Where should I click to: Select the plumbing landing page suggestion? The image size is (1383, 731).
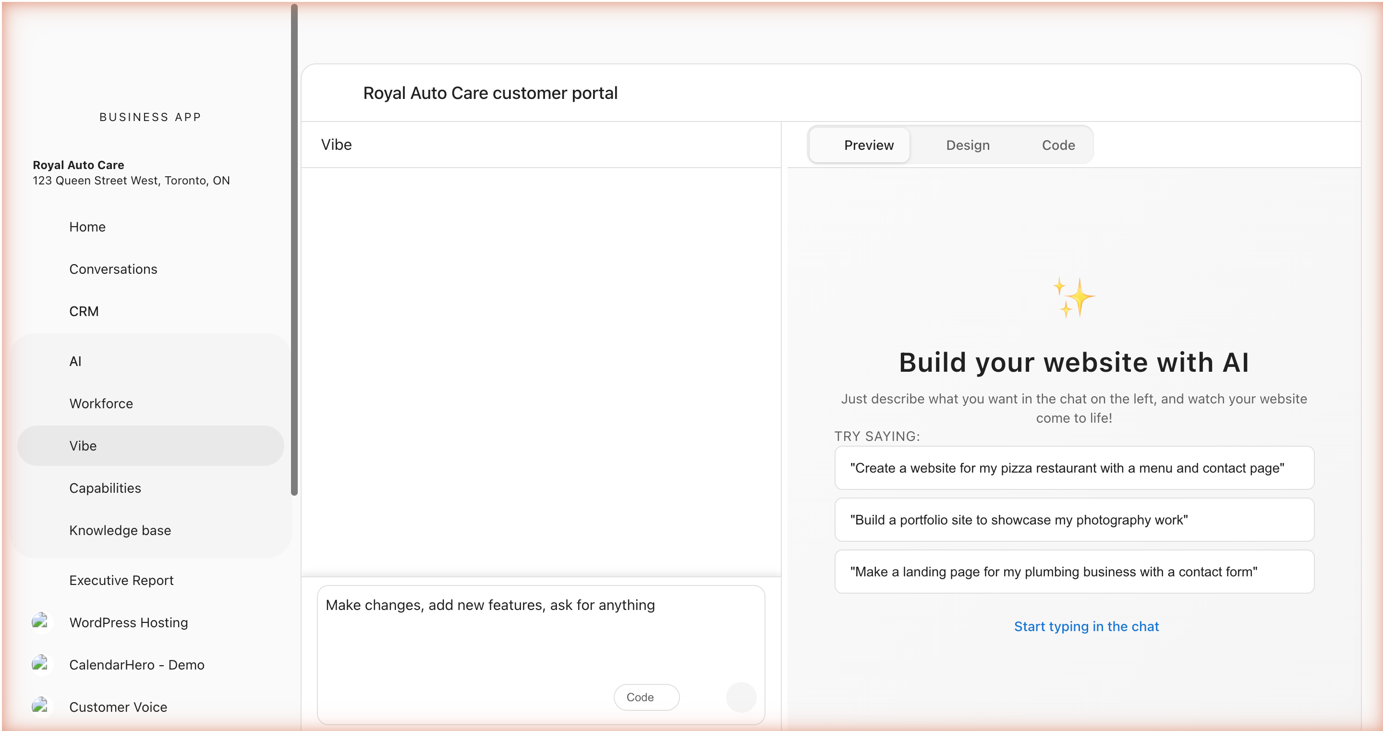(x=1074, y=572)
